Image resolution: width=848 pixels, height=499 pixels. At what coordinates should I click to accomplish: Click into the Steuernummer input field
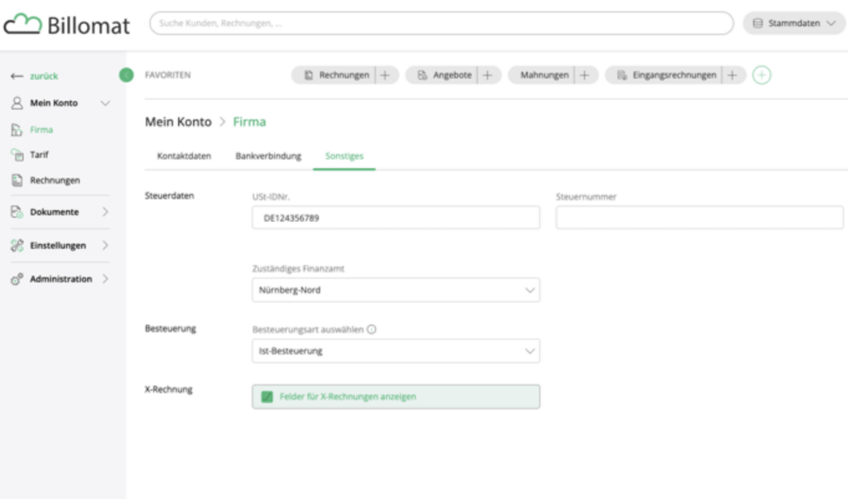[699, 218]
